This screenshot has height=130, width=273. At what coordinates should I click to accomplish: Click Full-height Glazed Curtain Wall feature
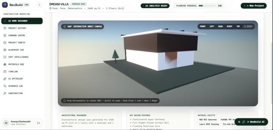click(x=151, y=123)
